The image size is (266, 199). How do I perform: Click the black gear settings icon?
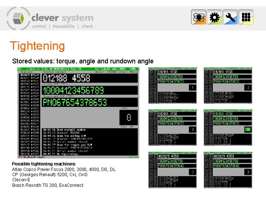click(x=214, y=17)
